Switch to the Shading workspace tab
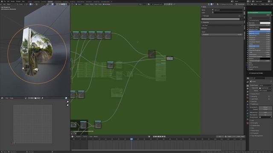 pyautogui.click(x=50, y=2)
